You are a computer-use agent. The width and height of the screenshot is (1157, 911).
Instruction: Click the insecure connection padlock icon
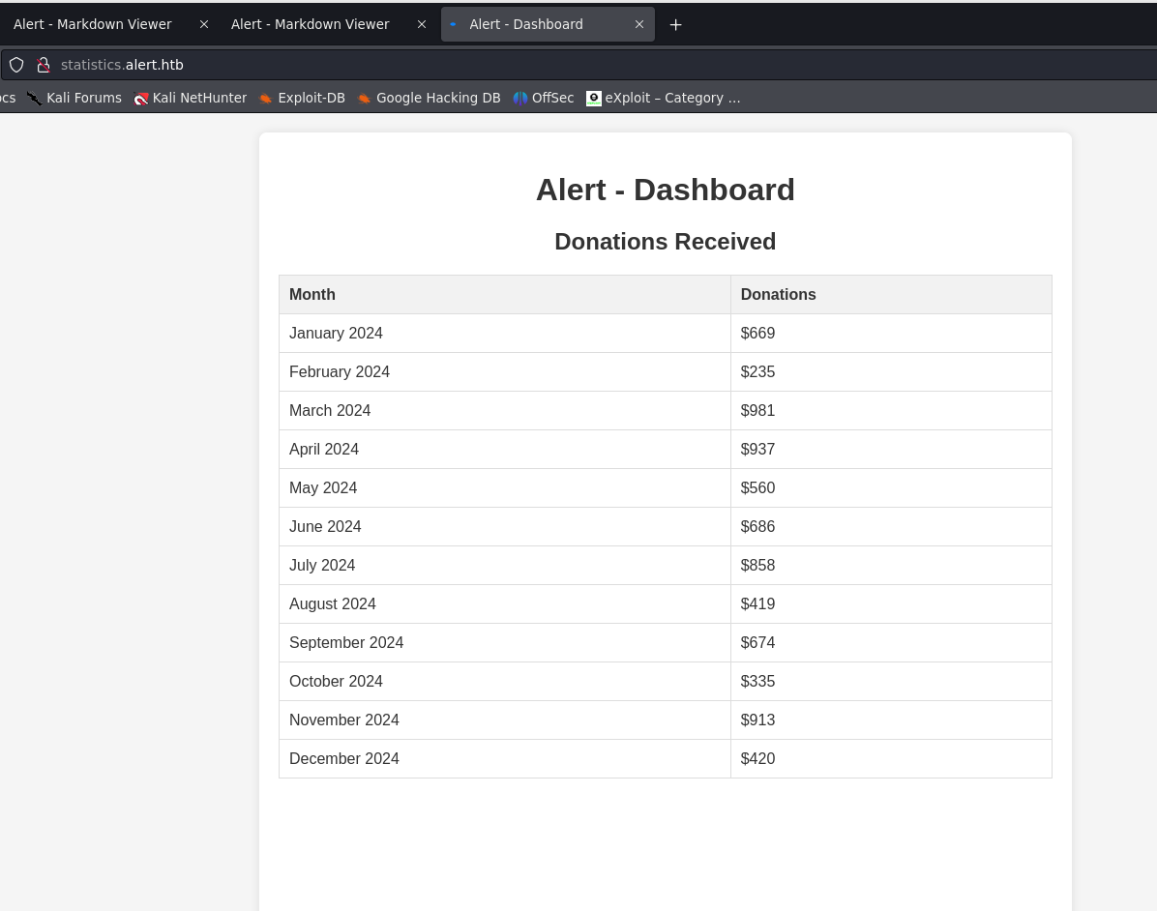coord(43,65)
